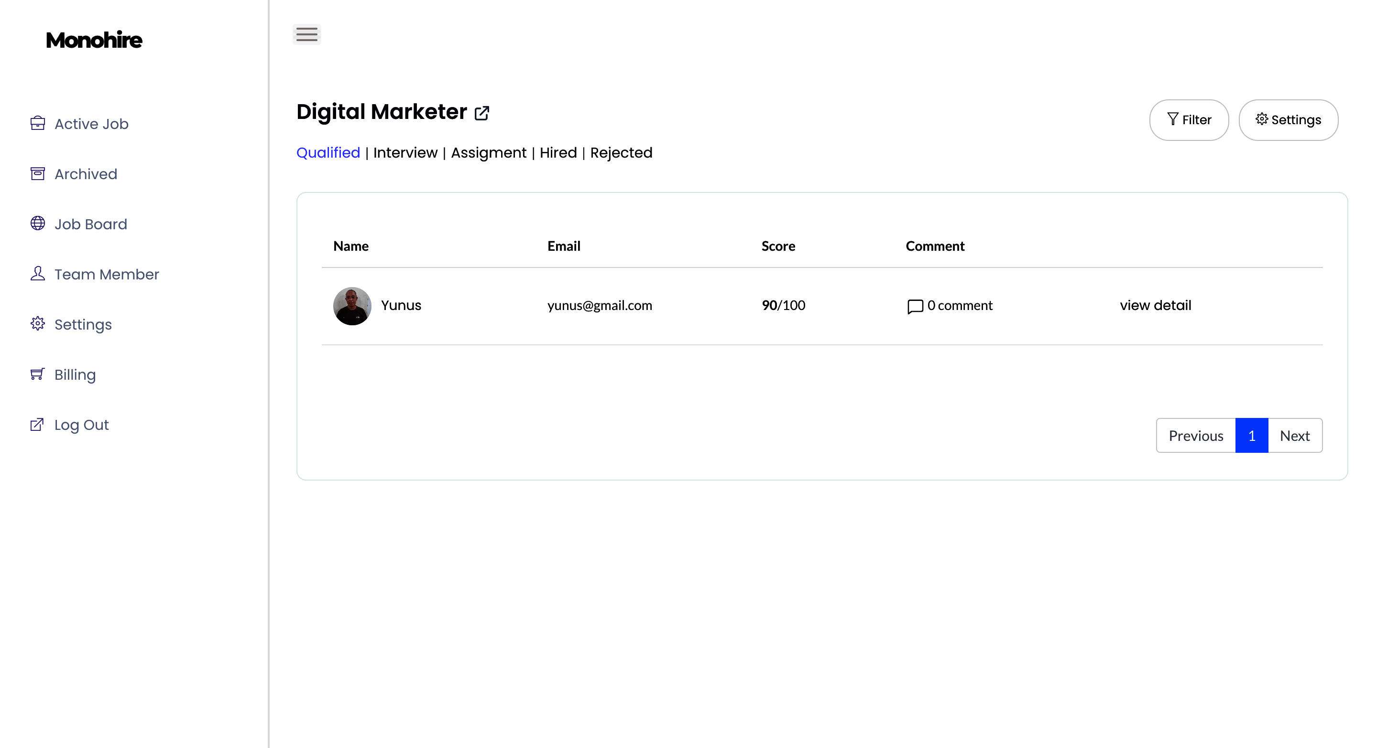Click the comment bubble icon for Yunus

pos(915,306)
